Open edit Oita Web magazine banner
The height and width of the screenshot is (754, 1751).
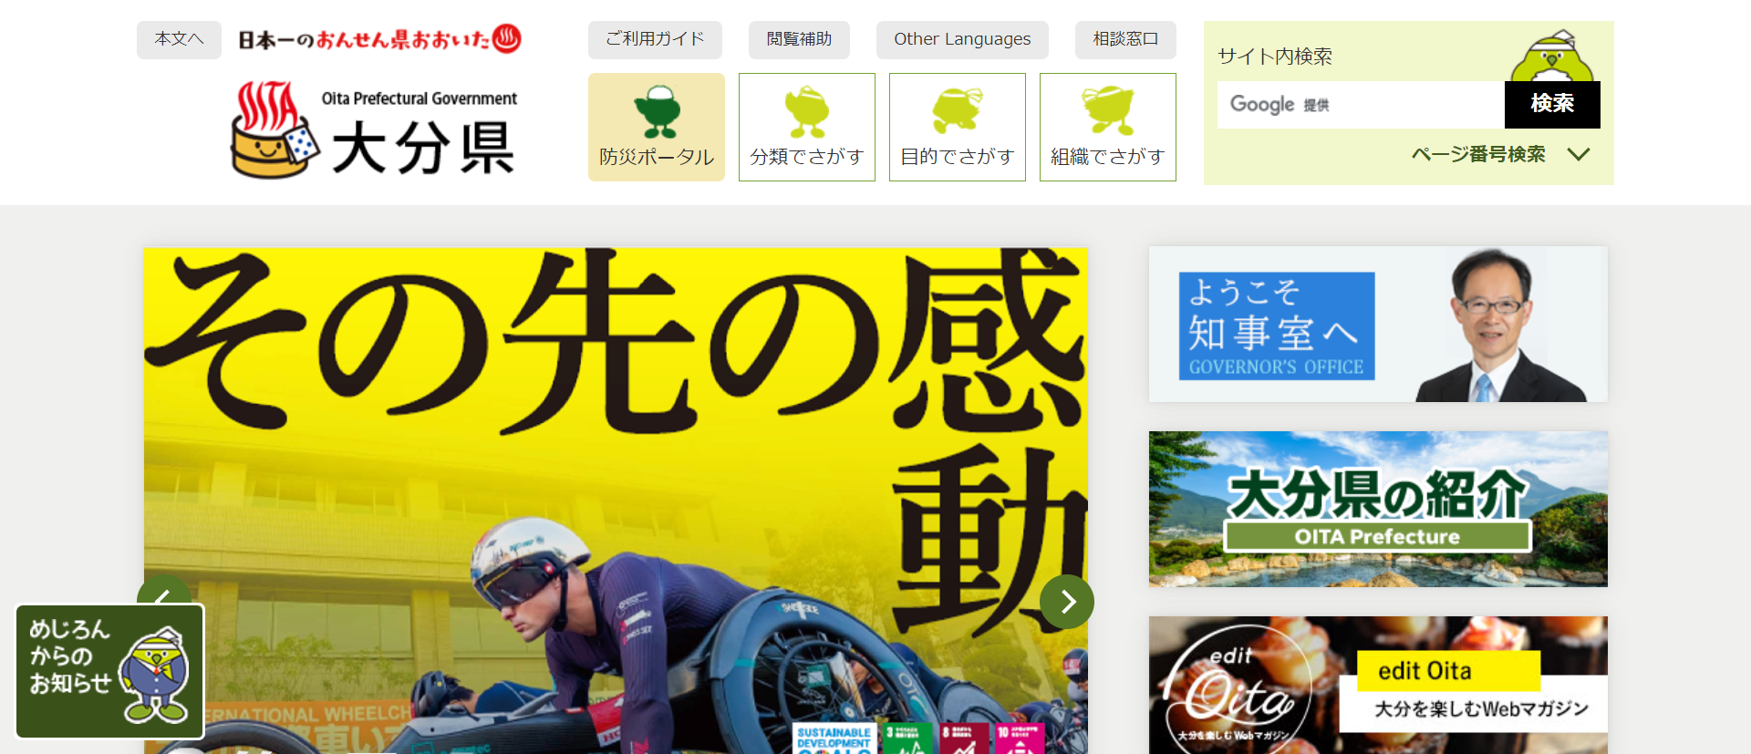[1378, 685]
